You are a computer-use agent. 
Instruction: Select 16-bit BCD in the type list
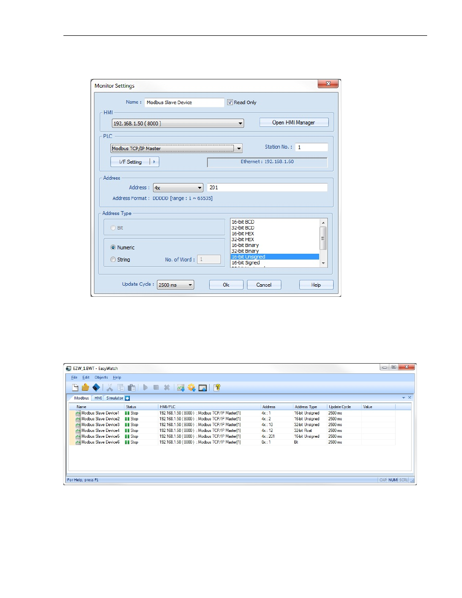pyautogui.click(x=275, y=222)
